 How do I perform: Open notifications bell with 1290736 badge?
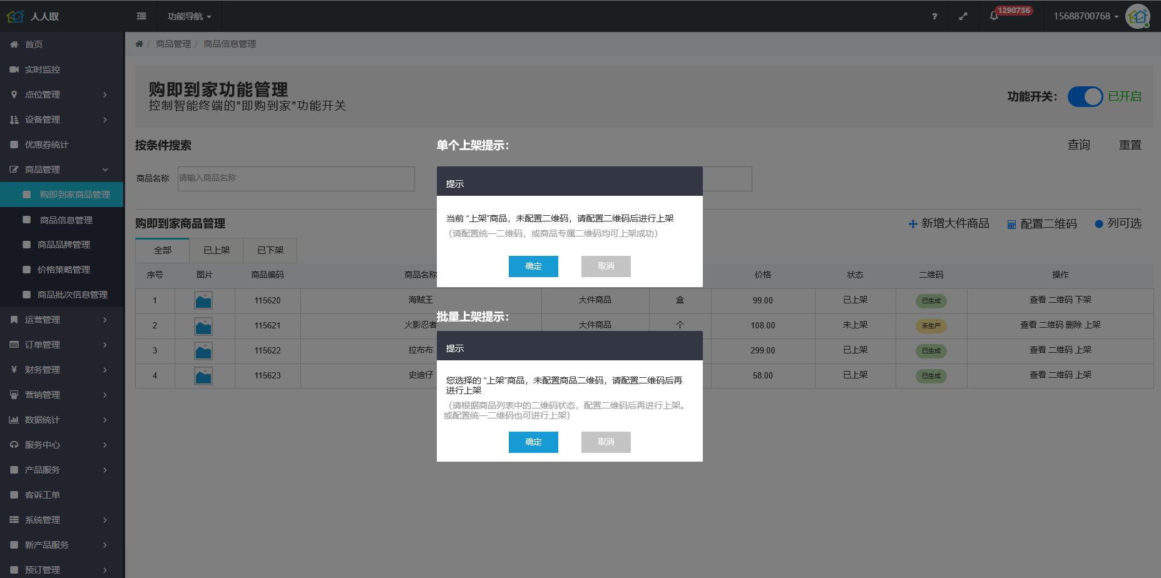(x=994, y=16)
